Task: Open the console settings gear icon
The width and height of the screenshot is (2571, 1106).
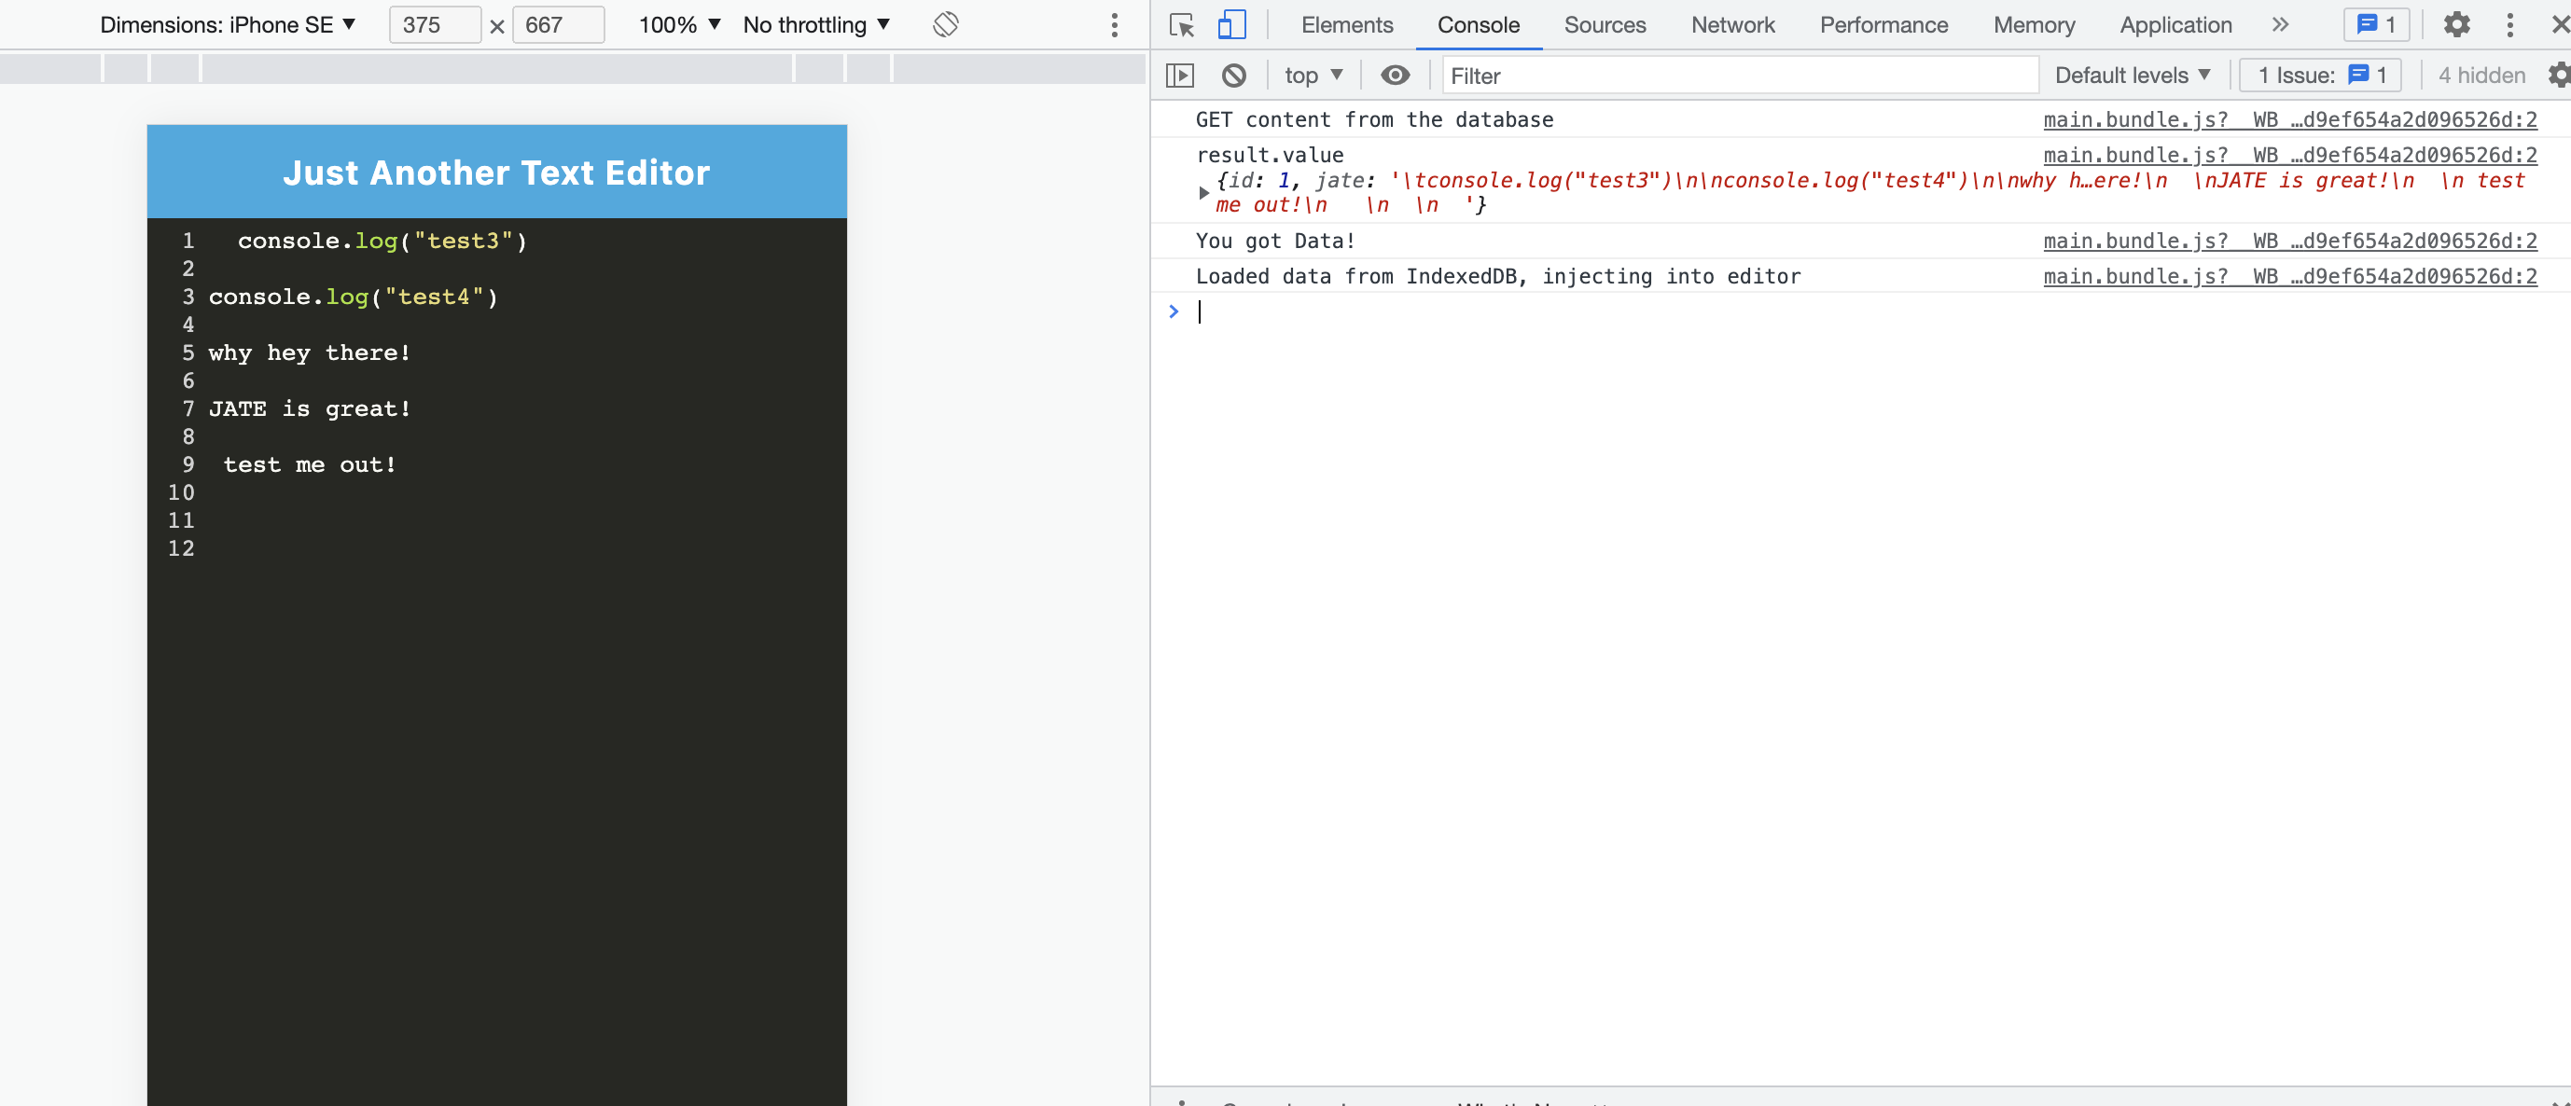Action: (2558, 75)
